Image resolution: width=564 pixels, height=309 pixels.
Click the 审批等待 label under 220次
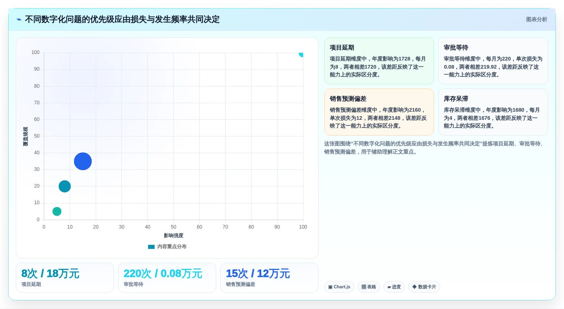[x=133, y=284]
